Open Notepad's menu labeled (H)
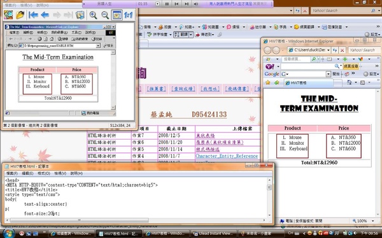Viewport: 382px width, 238px height. coord(76,173)
